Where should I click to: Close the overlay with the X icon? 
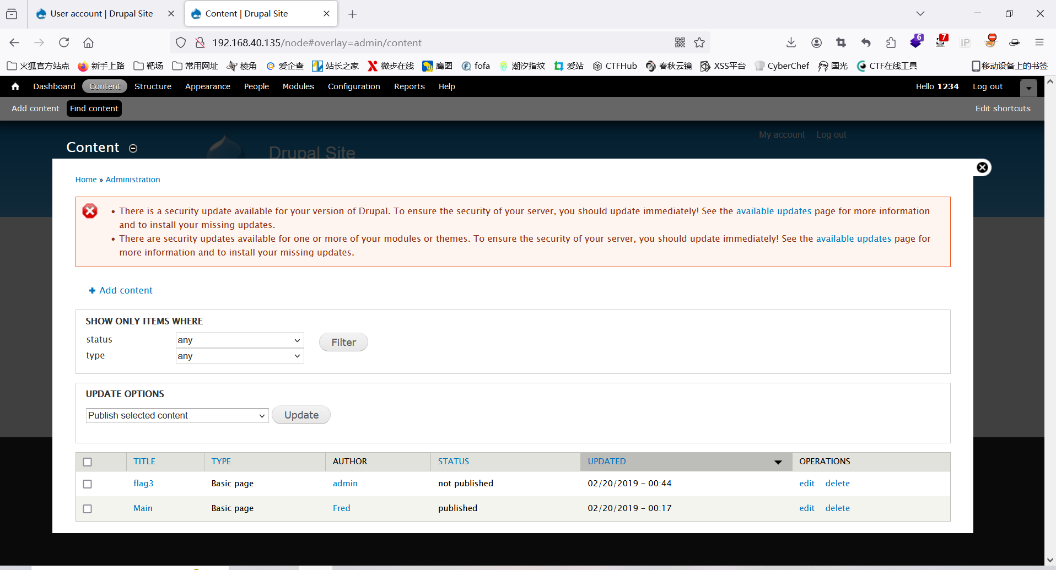982,167
